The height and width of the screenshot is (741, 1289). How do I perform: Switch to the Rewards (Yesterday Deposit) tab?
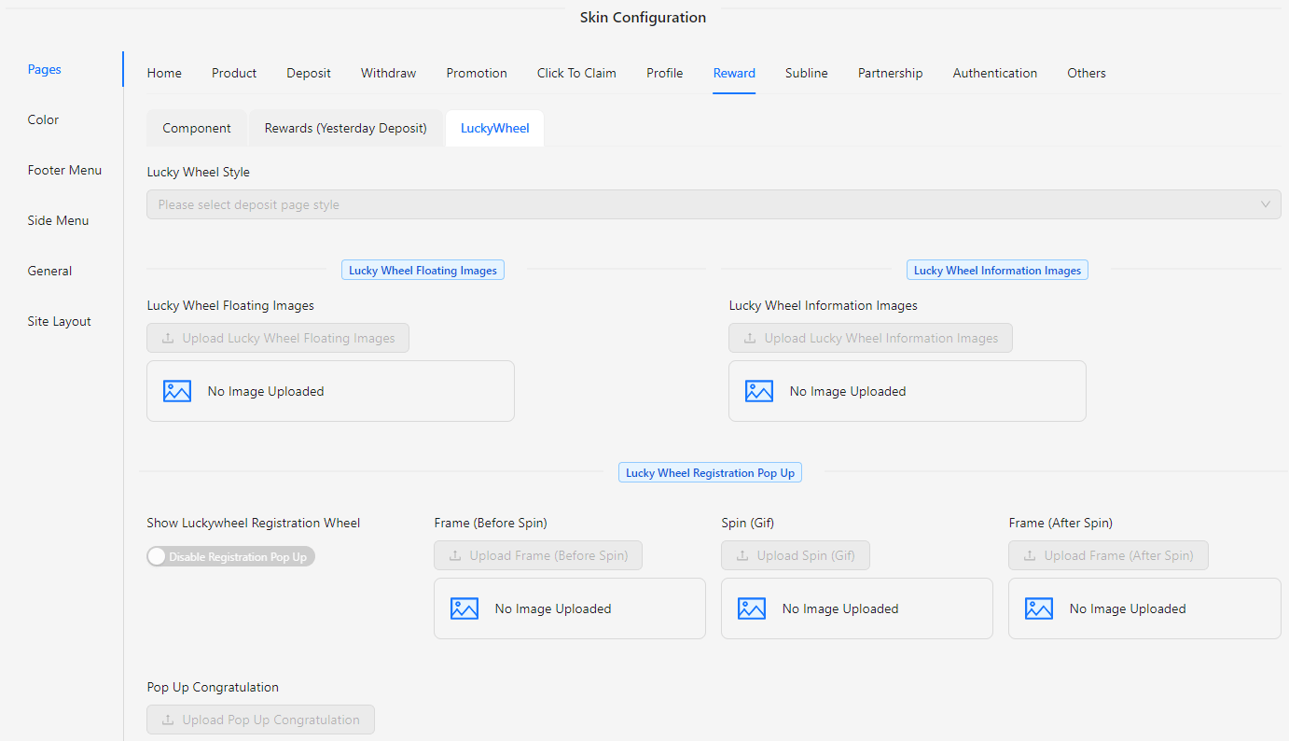pyautogui.click(x=345, y=128)
